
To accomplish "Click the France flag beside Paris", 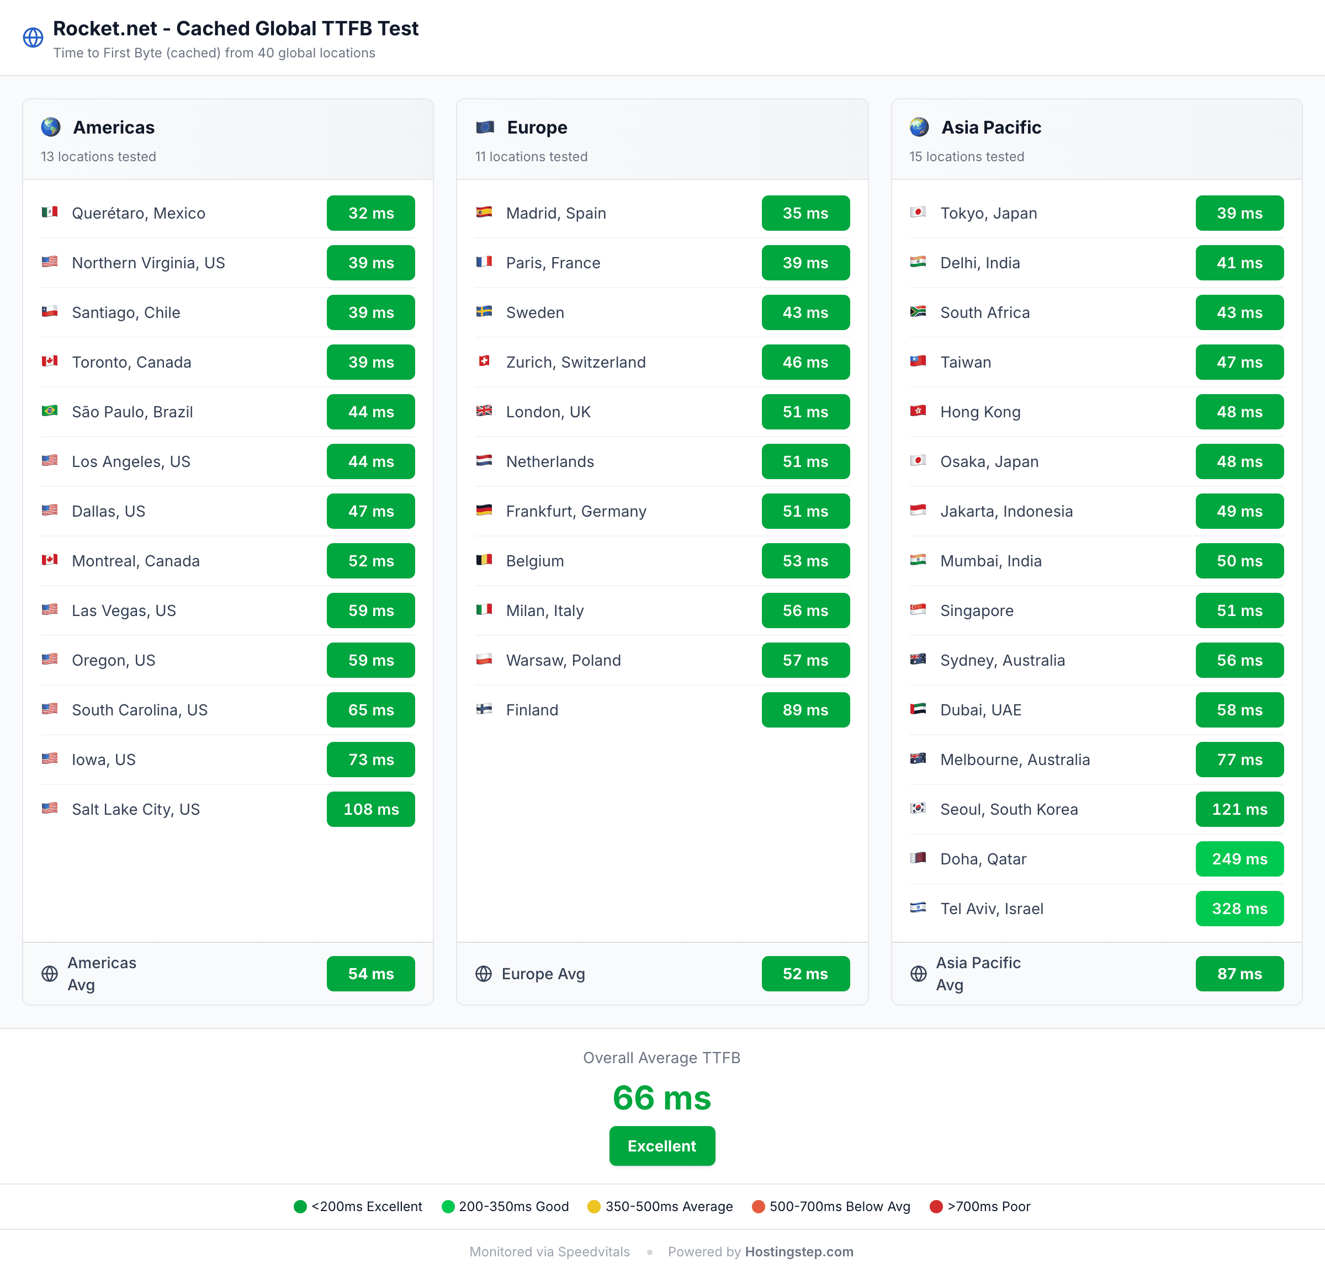I will [x=484, y=262].
